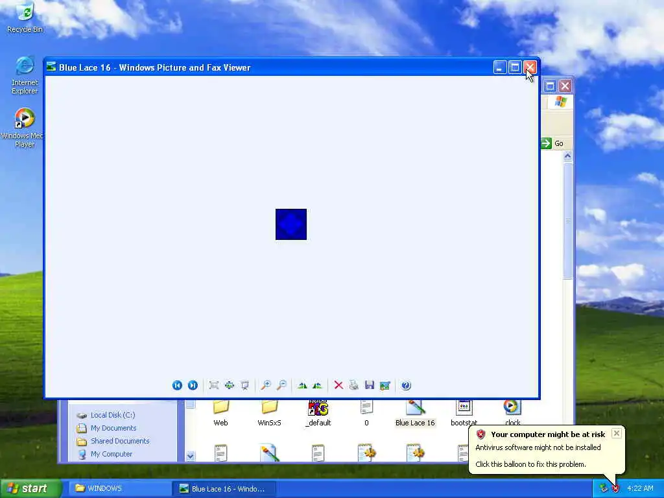The height and width of the screenshot is (498, 664).
Task: Delete the picture with the red X
Action: coord(338,385)
